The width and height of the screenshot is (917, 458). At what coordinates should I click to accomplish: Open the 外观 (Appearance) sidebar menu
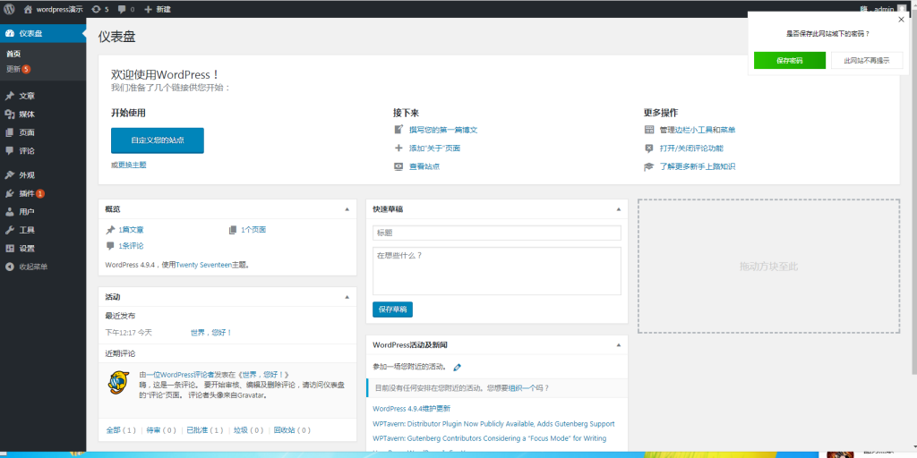point(43,174)
